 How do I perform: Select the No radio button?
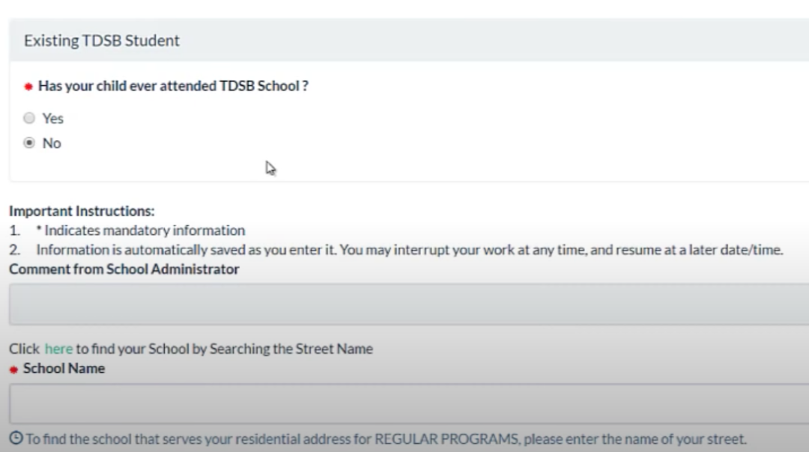click(29, 143)
